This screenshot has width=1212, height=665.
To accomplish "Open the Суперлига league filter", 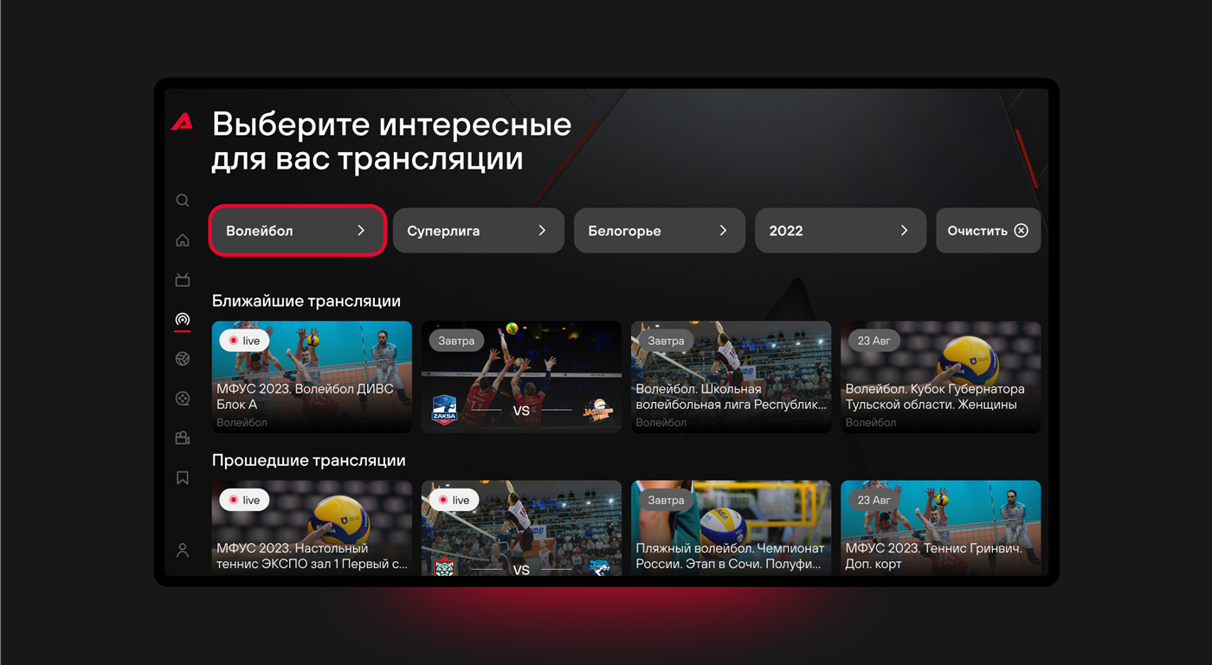I will (479, 231).
